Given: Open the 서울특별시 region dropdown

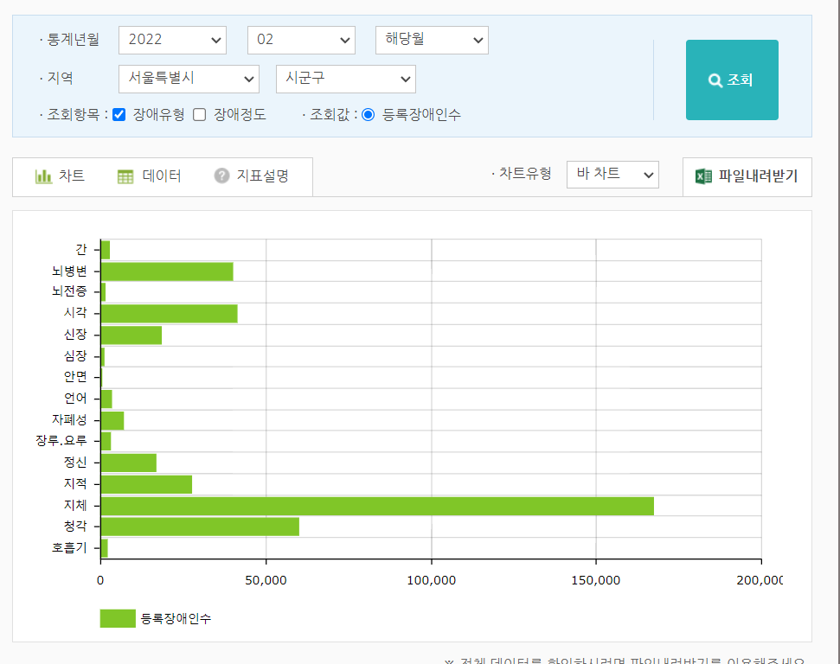Looking at the screenshot, I should [189, 79].
